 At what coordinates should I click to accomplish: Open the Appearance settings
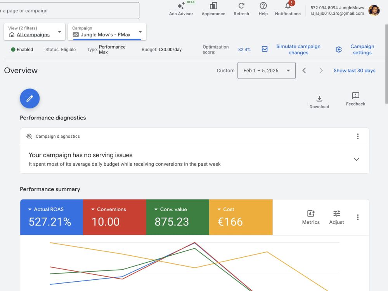(213, 9)
